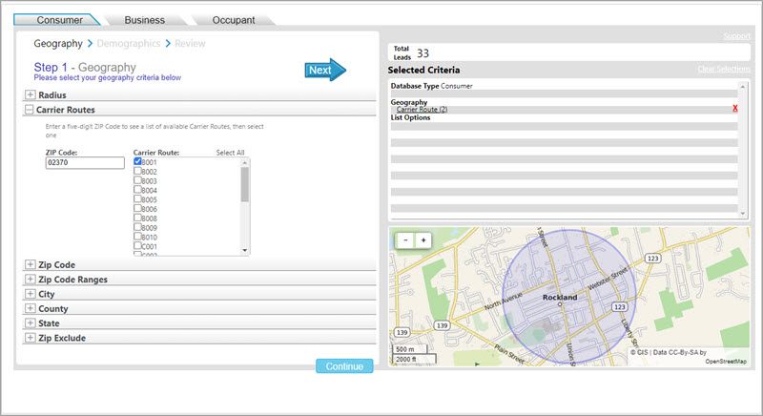Check carrier route B010

coord(137,236)
